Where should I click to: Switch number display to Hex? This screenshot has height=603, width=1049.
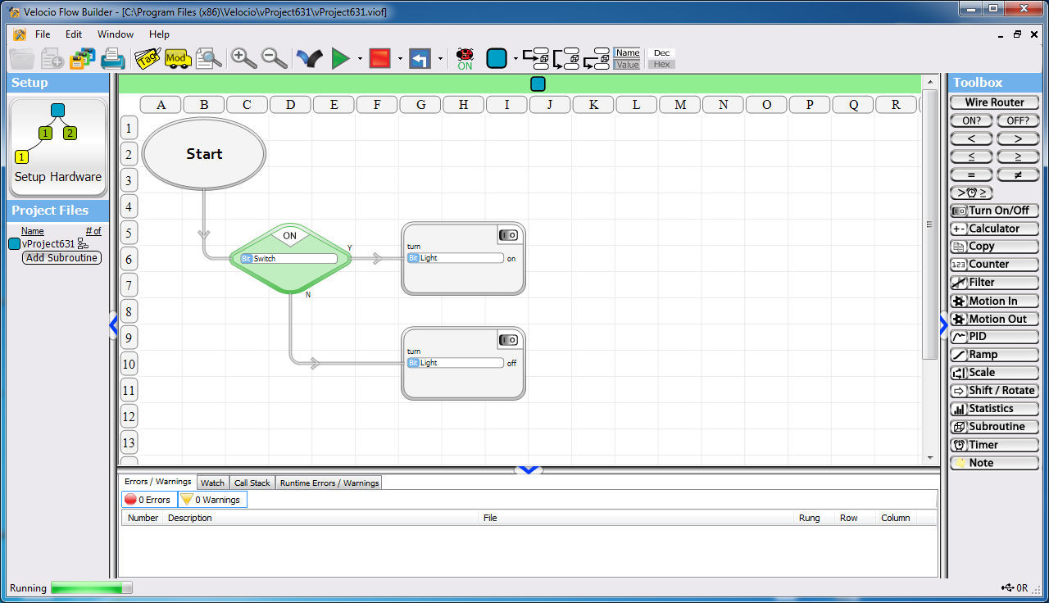[661, 63]
